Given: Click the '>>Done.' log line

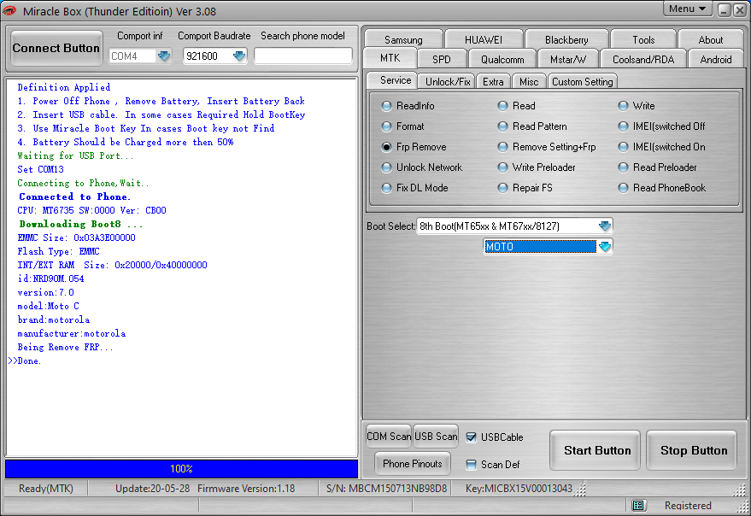Looking at the screenshot, I should [25, 361].
